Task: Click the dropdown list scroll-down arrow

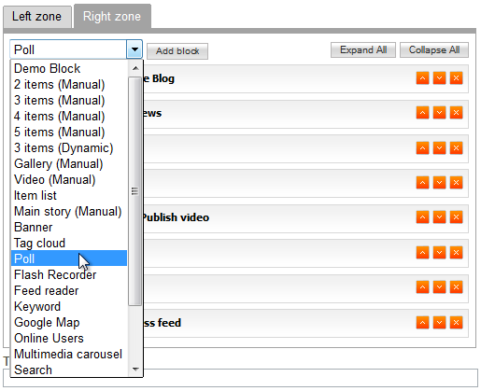Action: [x=135, y=370]
